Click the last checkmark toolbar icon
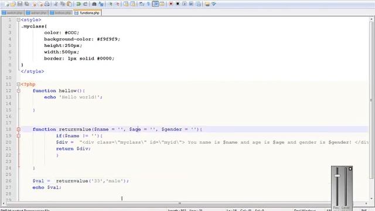This screenshot has width=375, height=211. click(214, 4)
